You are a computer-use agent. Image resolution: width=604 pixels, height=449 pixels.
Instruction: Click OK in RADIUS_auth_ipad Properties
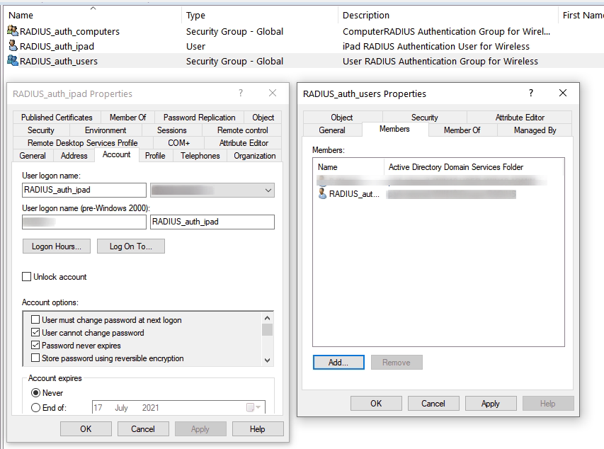(86, 429)
